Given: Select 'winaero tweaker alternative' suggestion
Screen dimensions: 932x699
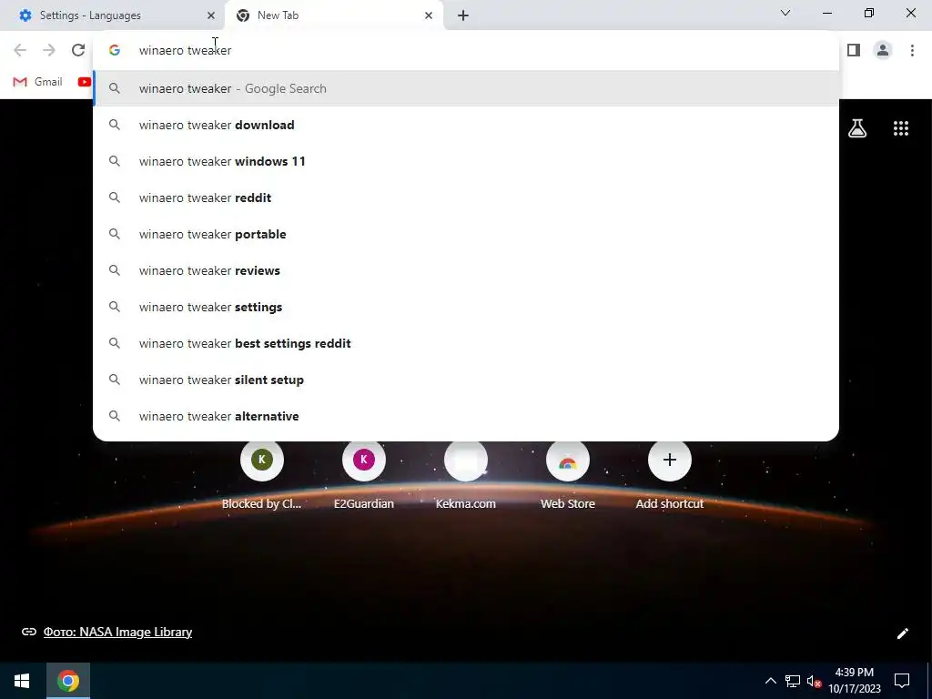Looking at the screenshot, I should (466, 416).
